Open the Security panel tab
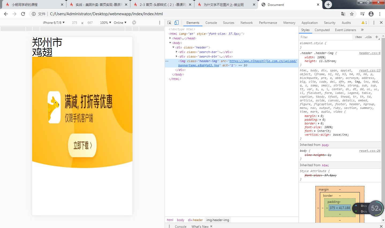The image size is (385, 228). 330,23
